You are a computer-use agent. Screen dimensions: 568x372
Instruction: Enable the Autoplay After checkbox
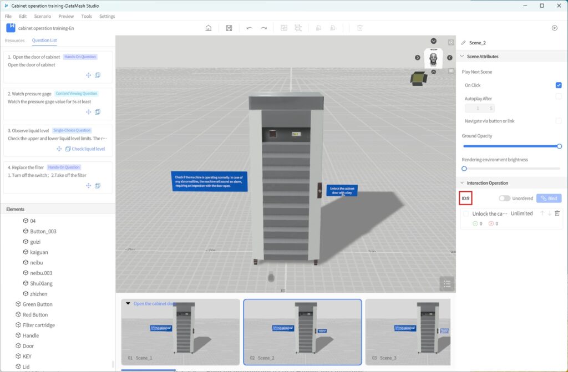[559, 96]
